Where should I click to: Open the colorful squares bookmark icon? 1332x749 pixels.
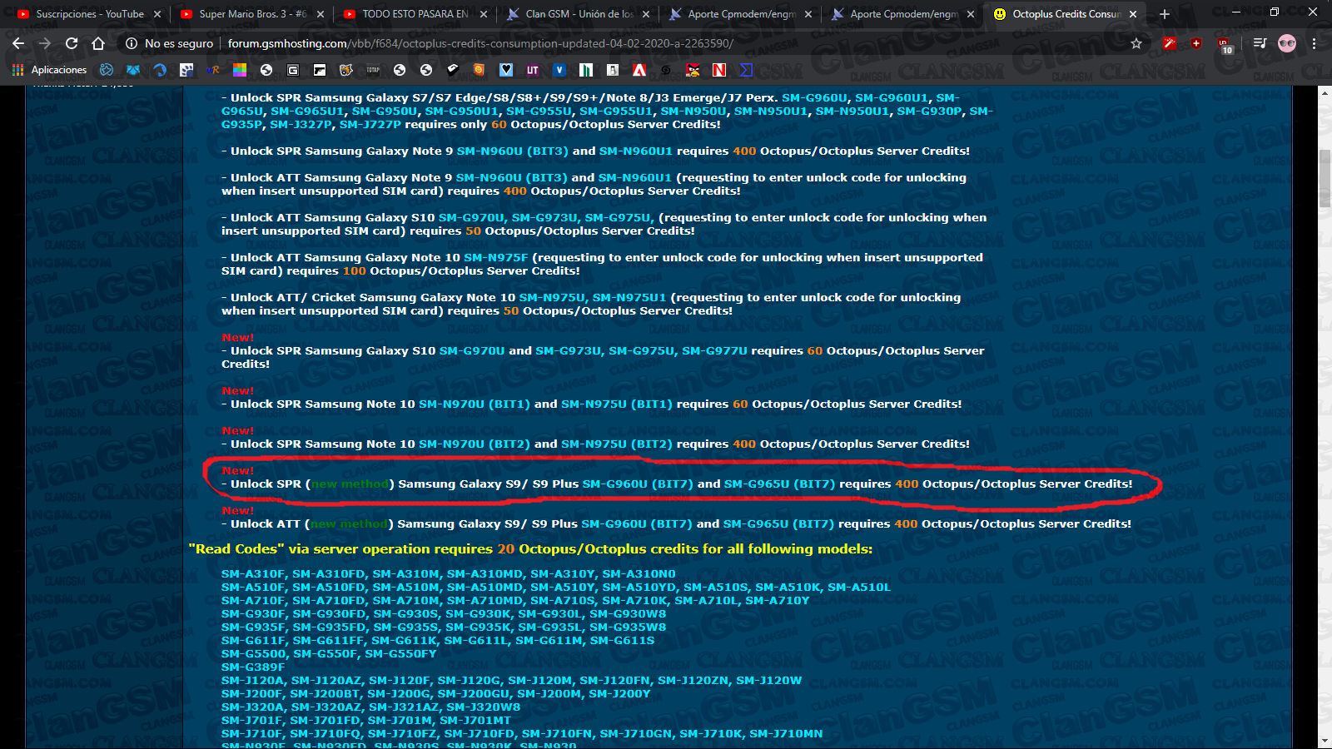pos(240,70)
